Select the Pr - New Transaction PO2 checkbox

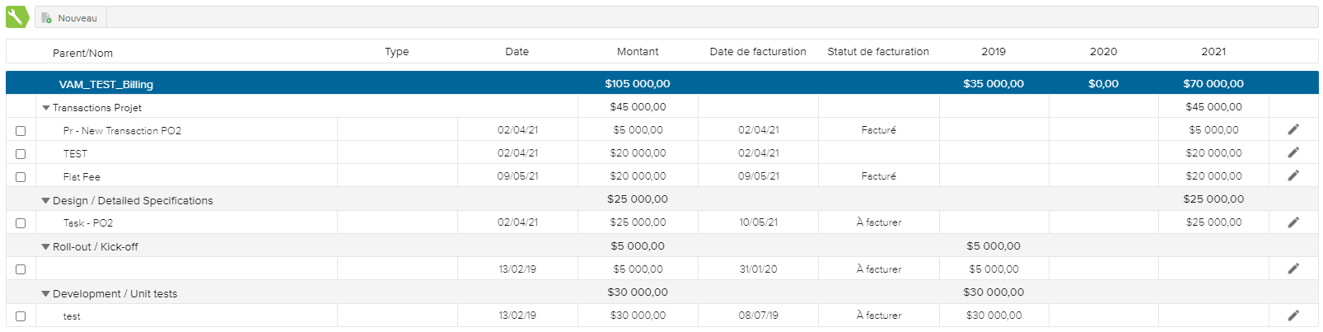[x=21, y=131]
